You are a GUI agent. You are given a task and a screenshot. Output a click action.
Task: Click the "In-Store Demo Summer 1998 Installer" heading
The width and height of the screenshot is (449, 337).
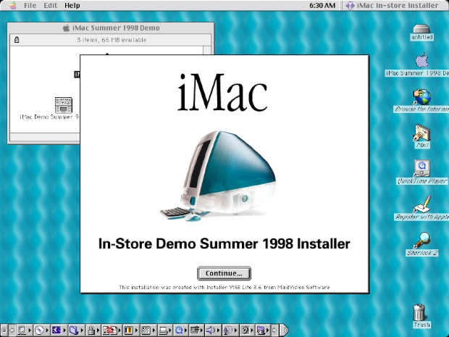pos(224,244)
